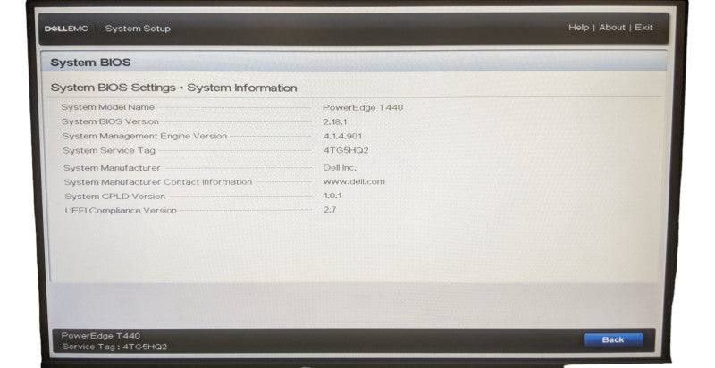Select the System Model Name label
This screenshot has height=368, width=715.
tap(107, 107)
